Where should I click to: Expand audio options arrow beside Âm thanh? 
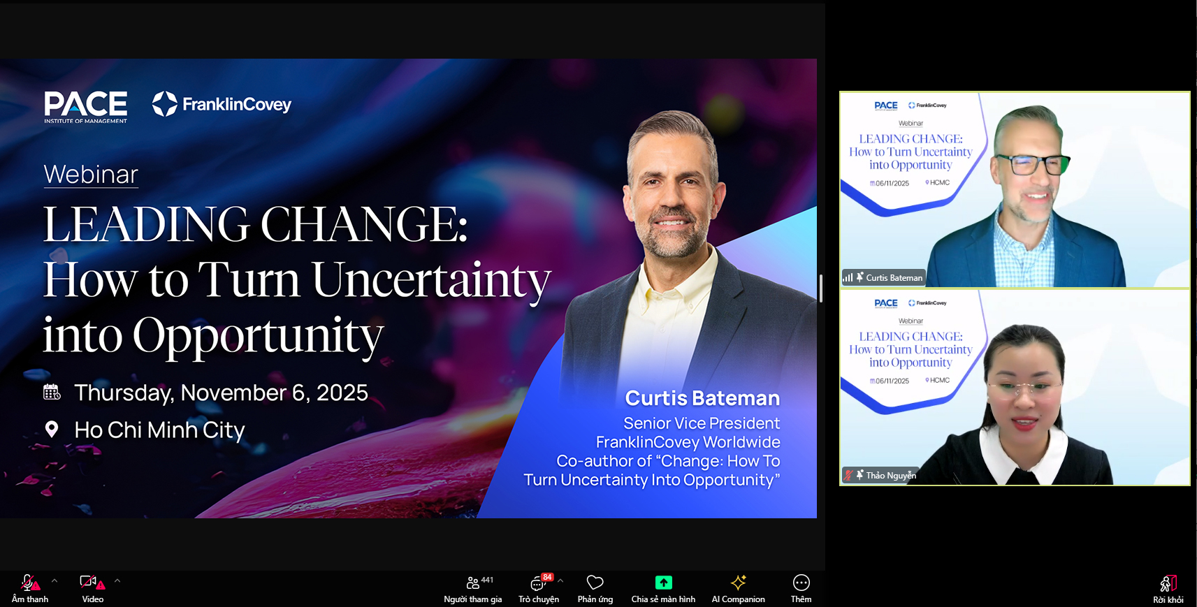coord(55,580)
